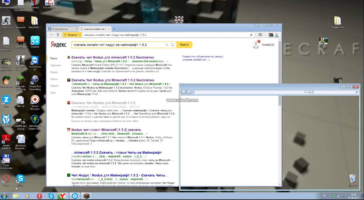Viewport: 364px width, 200px height.
Task: Open the currency rates $€ extension
Action: tap(260, 35)
